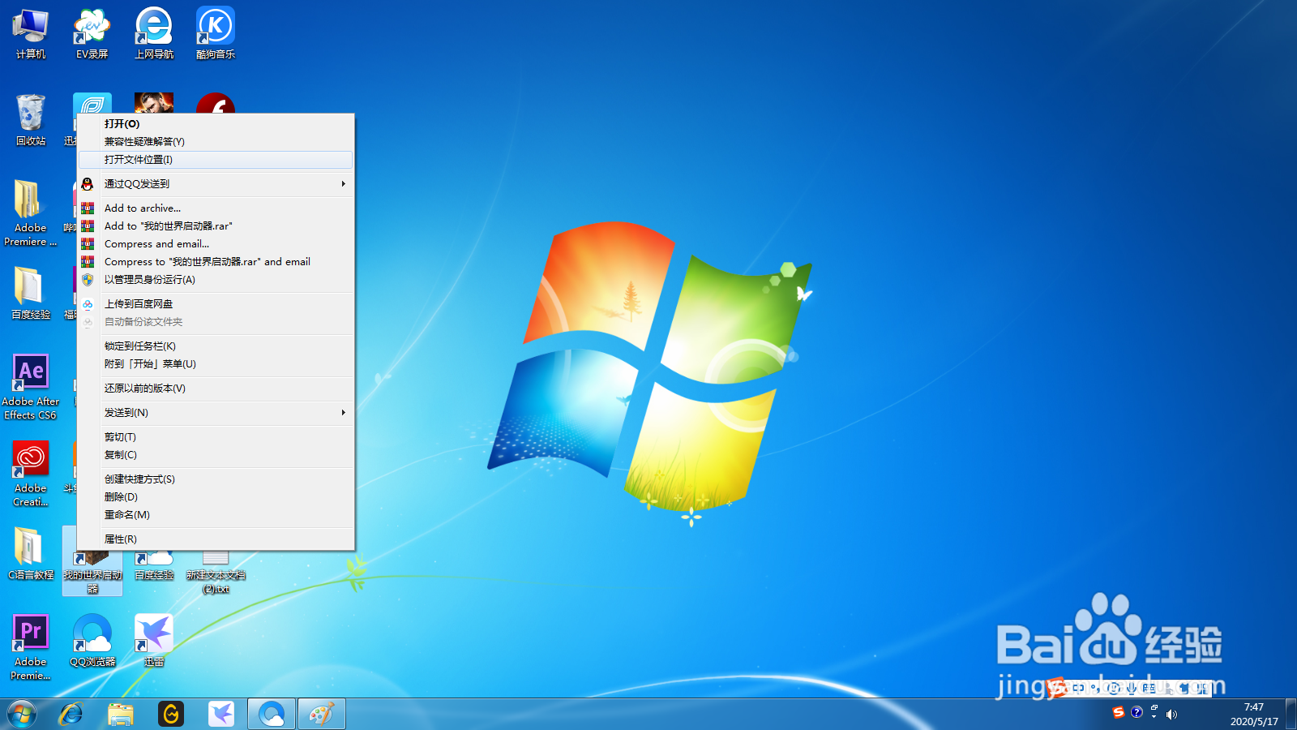Open the Sogou toolbox grid icon
1297x730 pixels.
point(1202,688)
